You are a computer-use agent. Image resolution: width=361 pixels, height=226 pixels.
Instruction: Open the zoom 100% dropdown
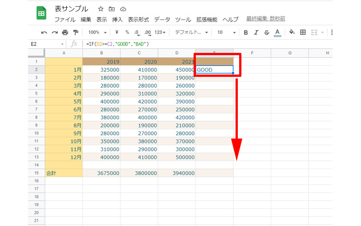(x=97, y=32)
